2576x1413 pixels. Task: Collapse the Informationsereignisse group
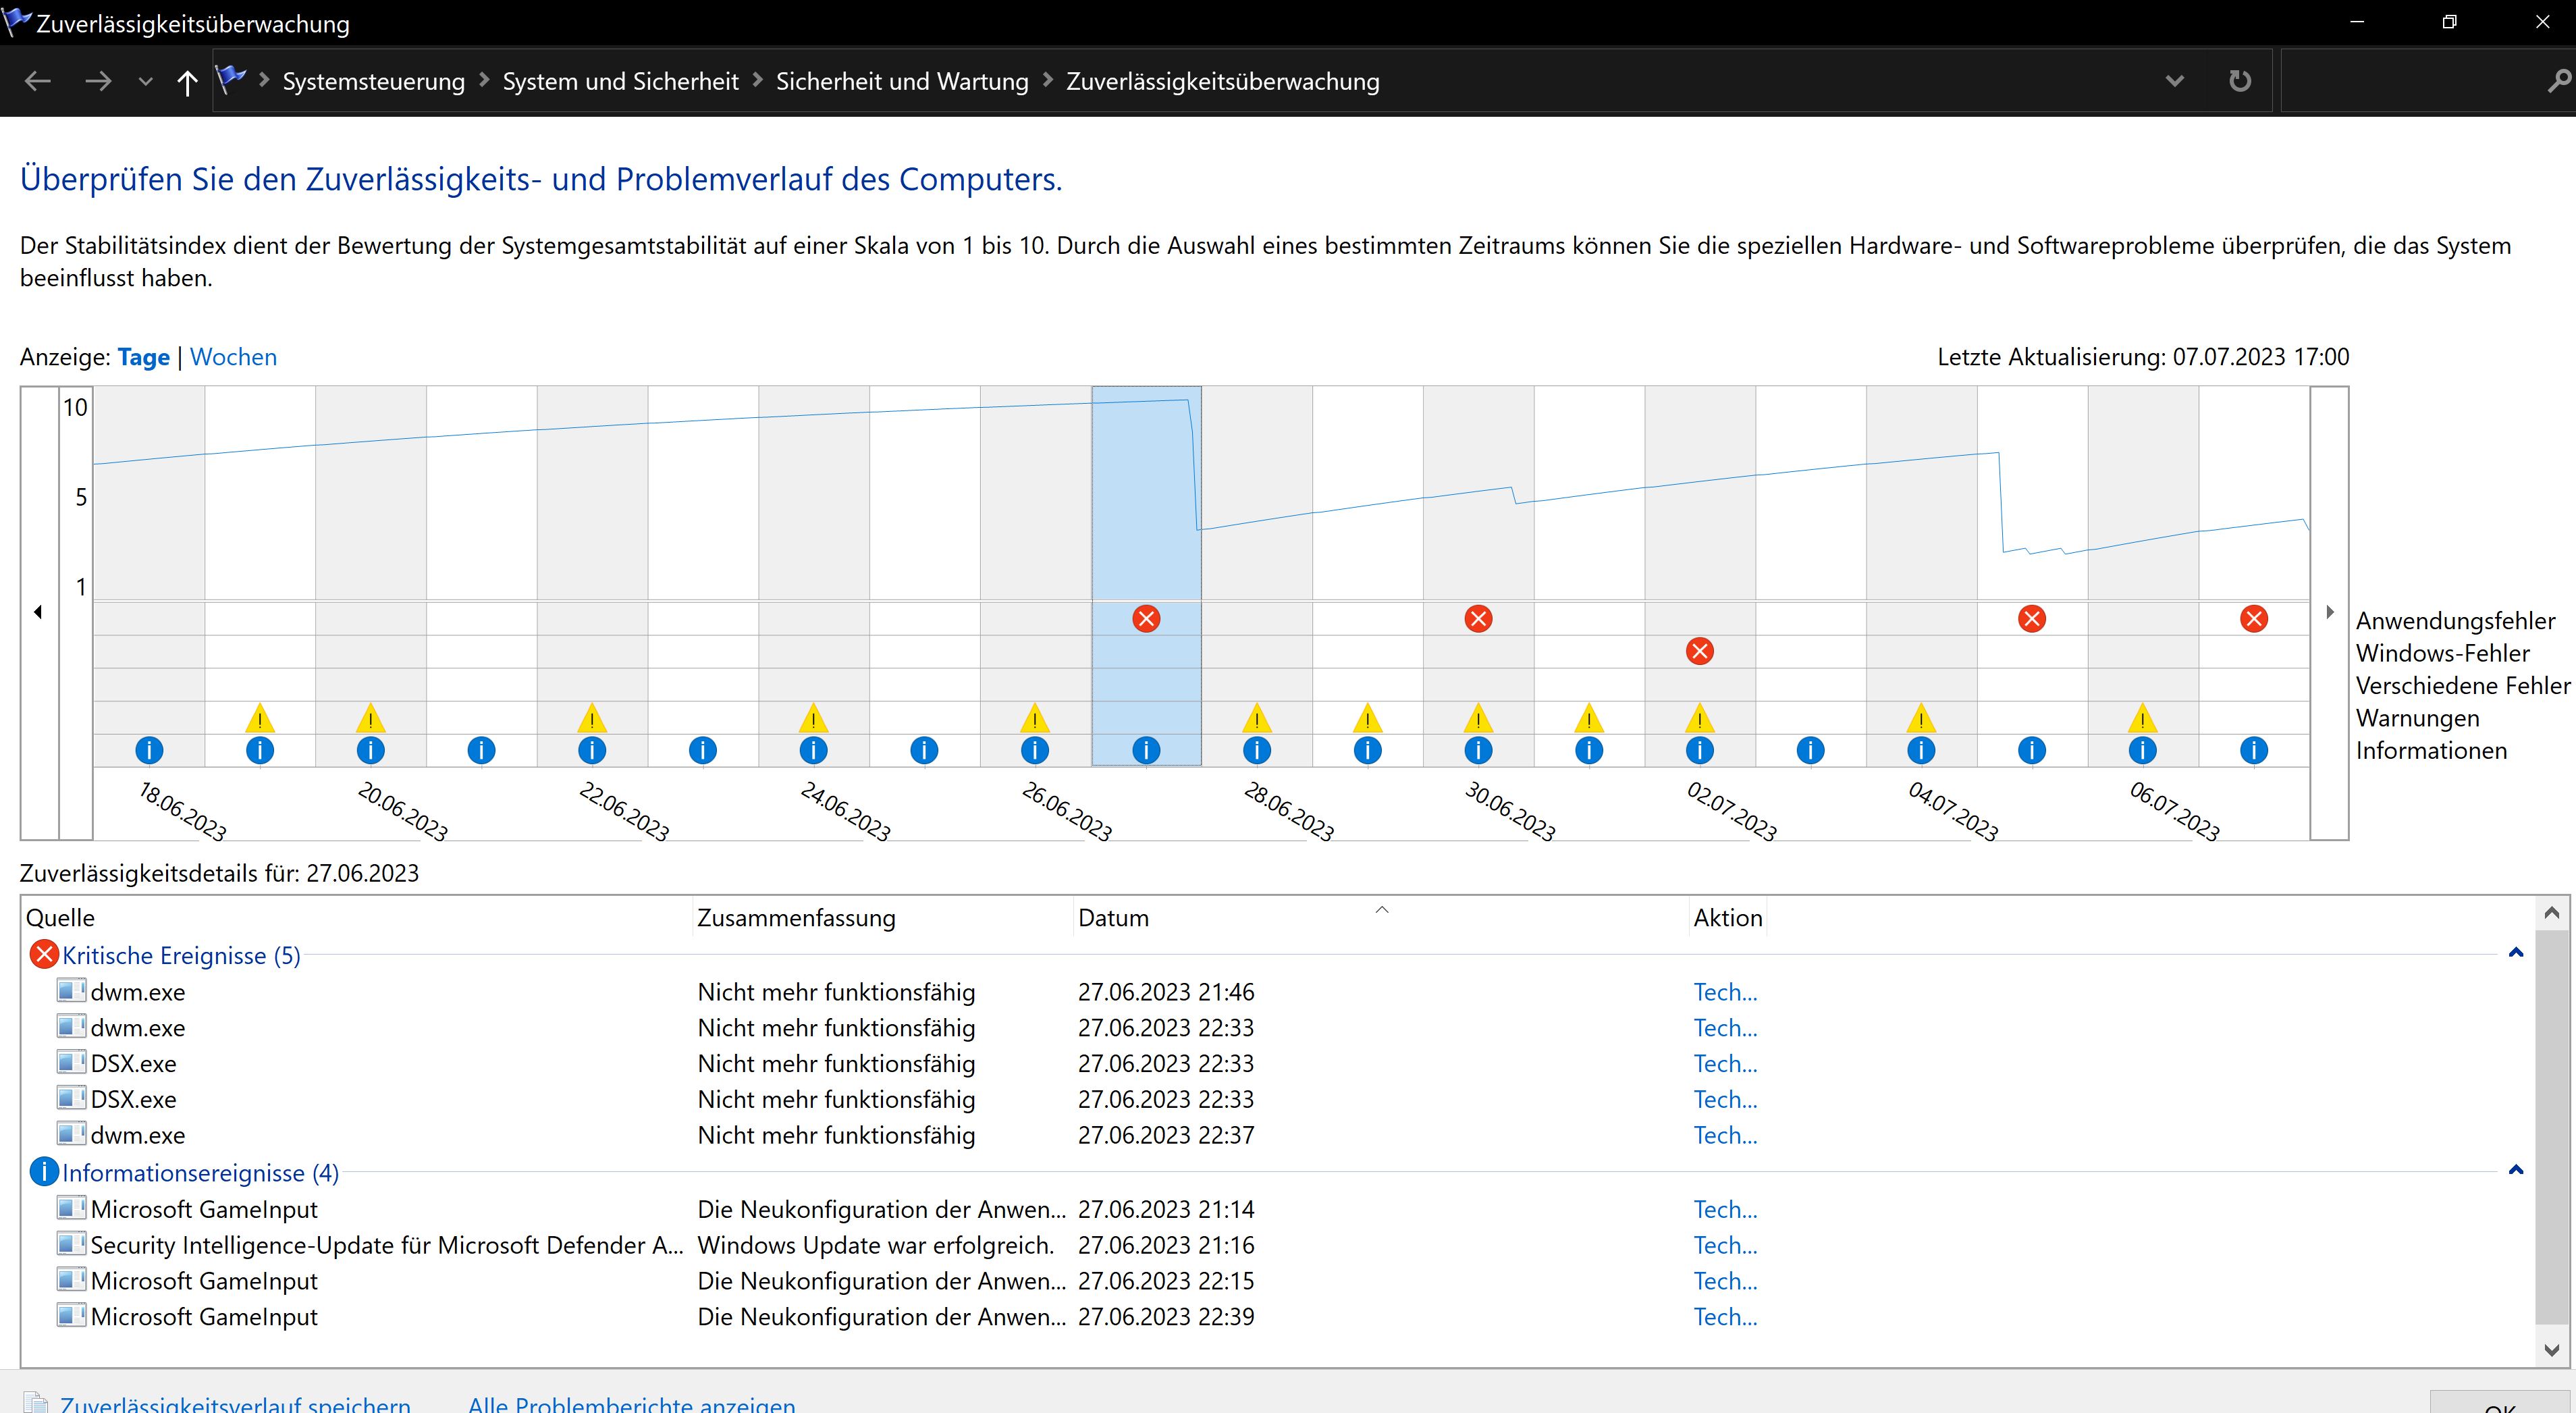point(2516,1170)
